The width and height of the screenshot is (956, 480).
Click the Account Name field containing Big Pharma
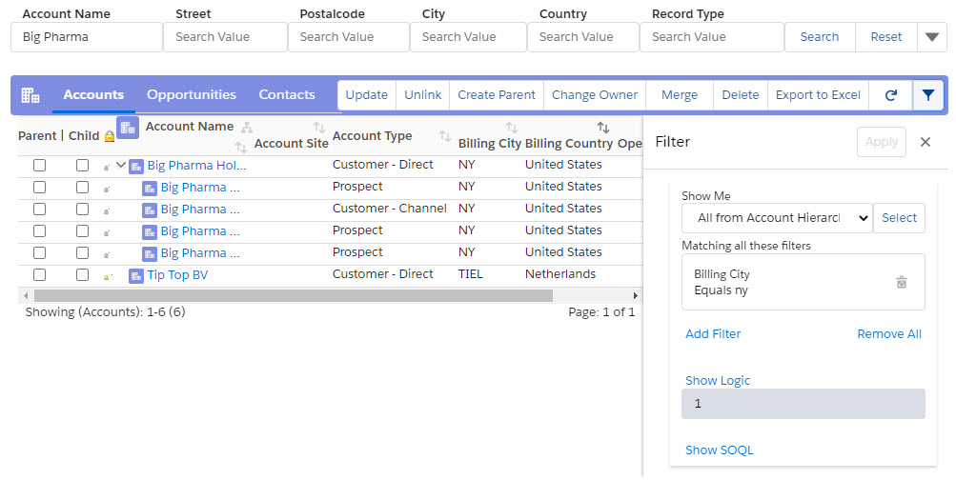pyautogui.click(x=87, y=37)
